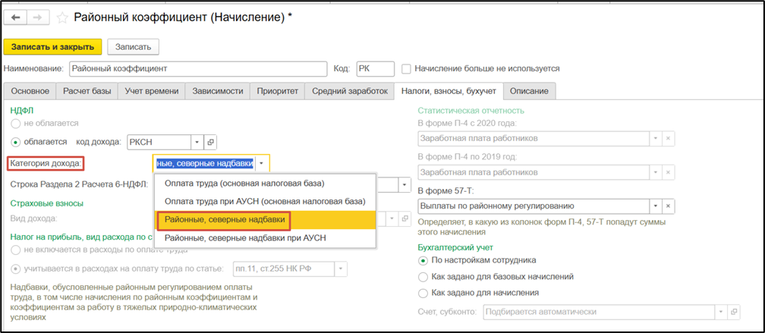Open the 'Расчет базы' tab

point(86,91)
